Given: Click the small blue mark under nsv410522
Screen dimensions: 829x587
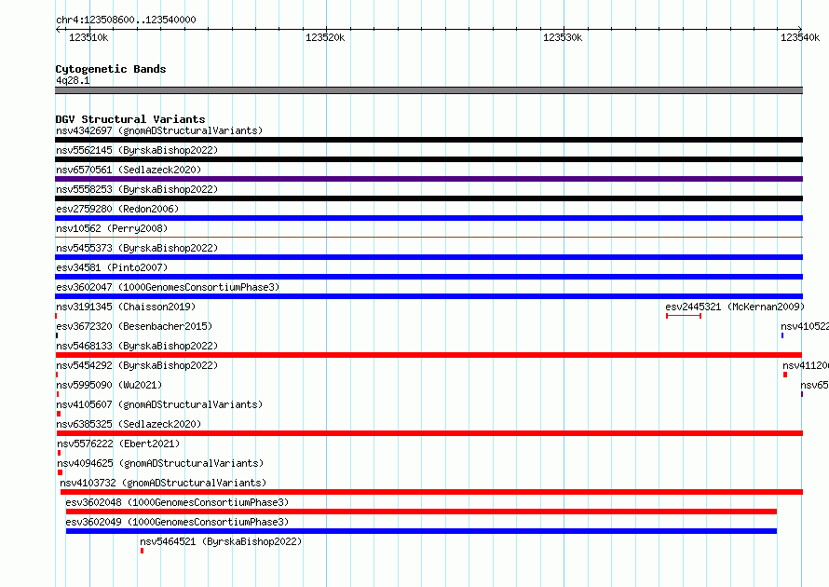Looking at the screenshot, I should (781, 335).
